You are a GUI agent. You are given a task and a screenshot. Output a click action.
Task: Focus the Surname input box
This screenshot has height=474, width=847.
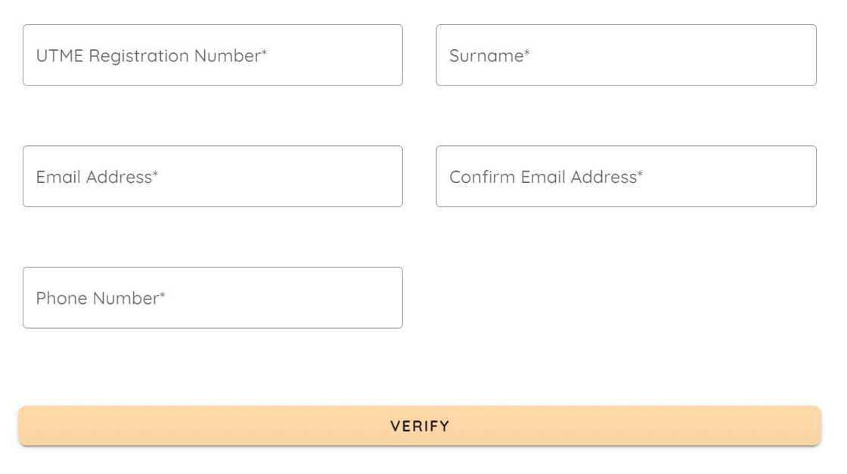tap(626, 55)
